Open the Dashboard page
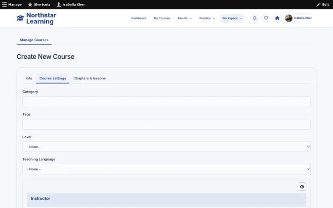Screen dimensions: 333x208 [x=139, y=18]
